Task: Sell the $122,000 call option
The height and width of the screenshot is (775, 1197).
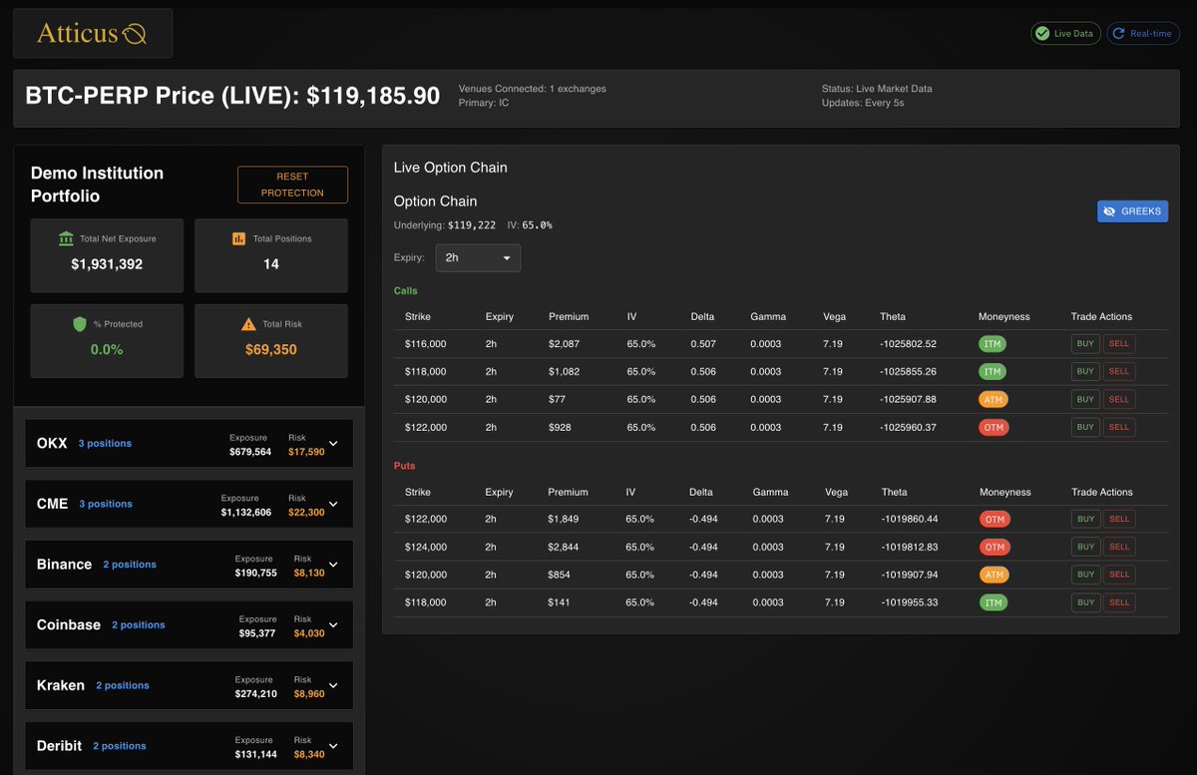Action: [x=1119, y=427]
